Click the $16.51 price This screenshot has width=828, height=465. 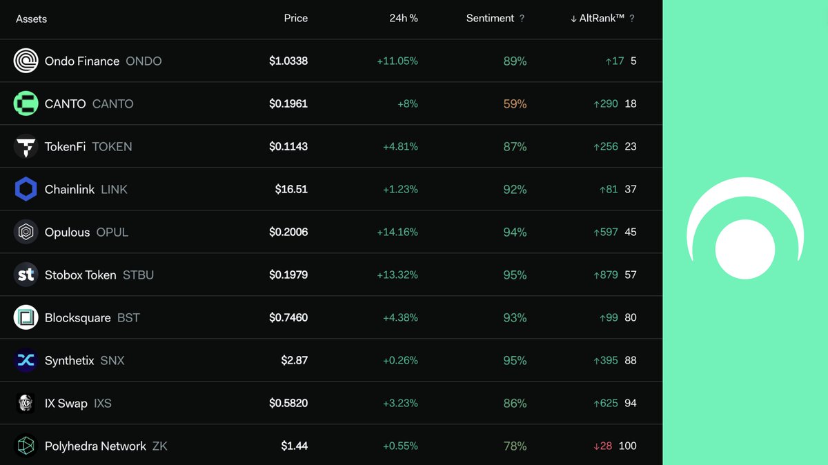point(291,189)
